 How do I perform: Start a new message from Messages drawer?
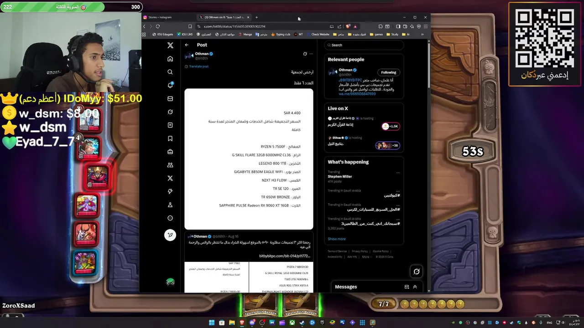pos(407,287)
